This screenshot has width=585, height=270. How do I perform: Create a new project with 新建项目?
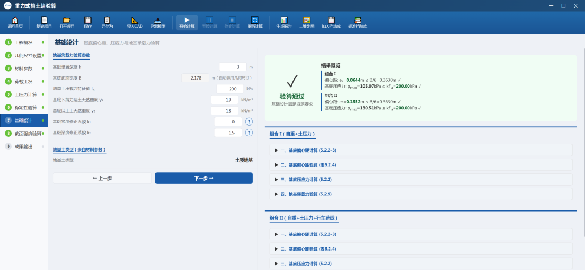tap(44, 22)
